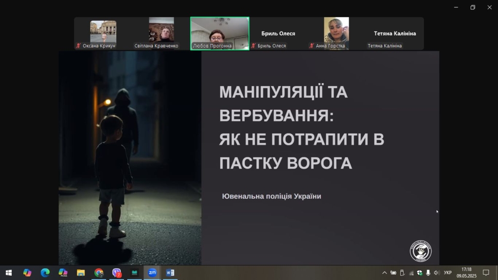The height and width of the screenshot is (280, 498).
Task: Expand the hidden tray icons chevron
Action: pos(385,273)
